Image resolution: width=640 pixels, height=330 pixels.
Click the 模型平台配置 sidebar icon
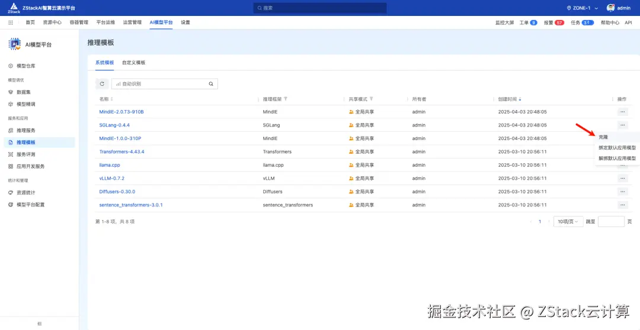click(11, 205)
